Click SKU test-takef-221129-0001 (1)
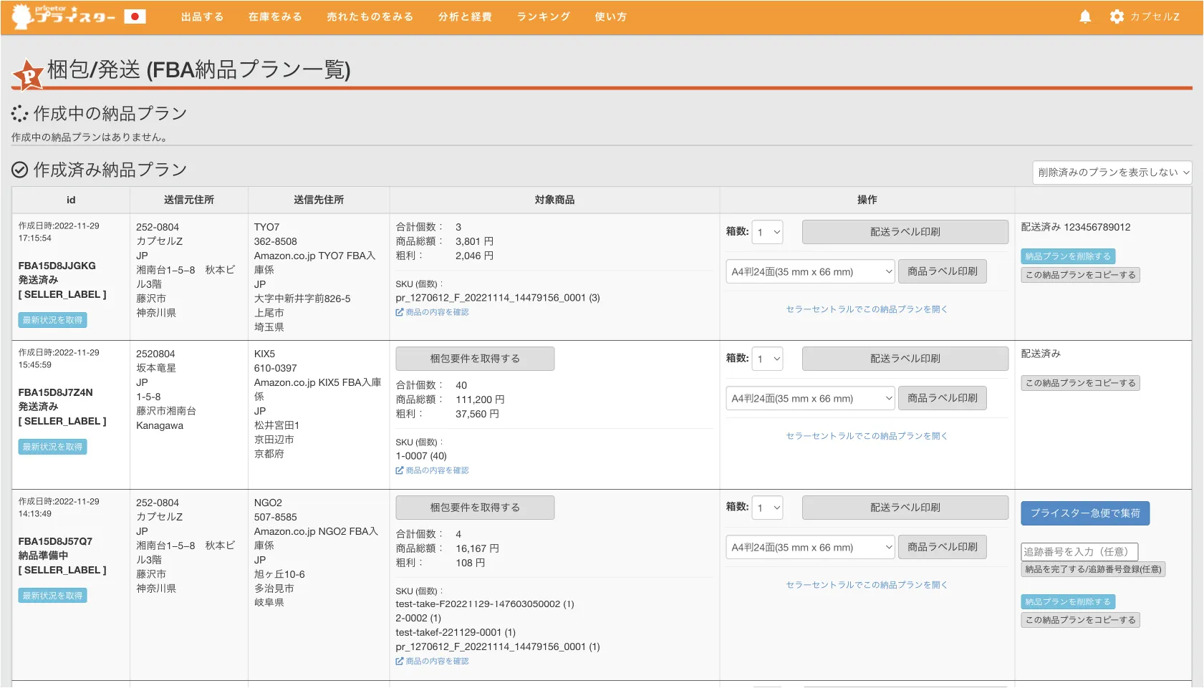The image size is (1204, 688). click(x=456, y=632)
